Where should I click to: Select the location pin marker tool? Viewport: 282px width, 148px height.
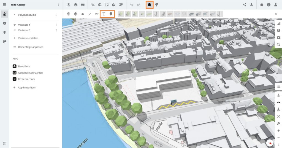[111, 14]
